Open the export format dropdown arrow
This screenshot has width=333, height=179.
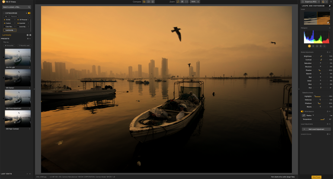[x=319, y=2]
